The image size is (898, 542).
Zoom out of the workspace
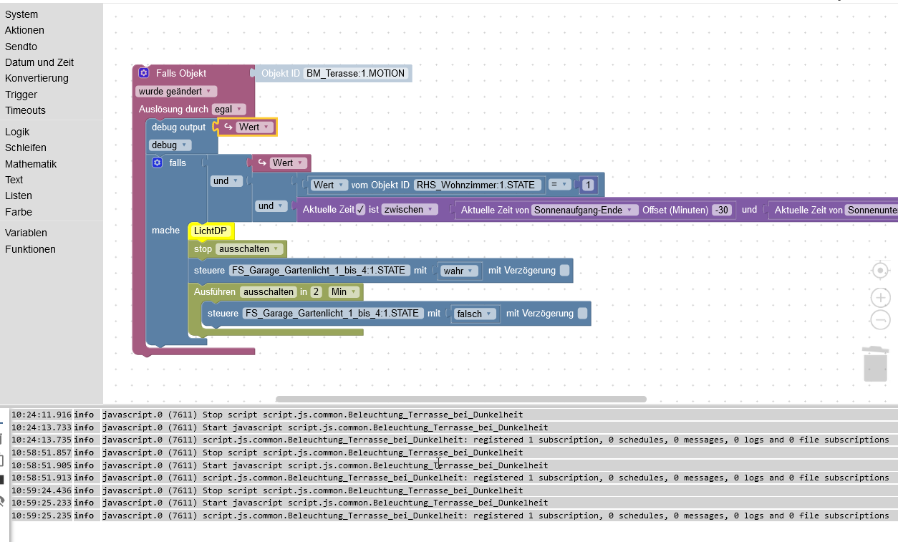click(880, 320)
